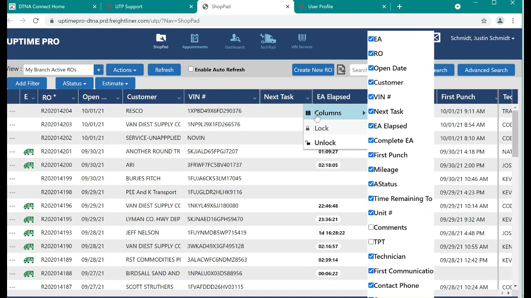Click the Excel export icon
Screen dimensions: 531x298
click(341, 70)
